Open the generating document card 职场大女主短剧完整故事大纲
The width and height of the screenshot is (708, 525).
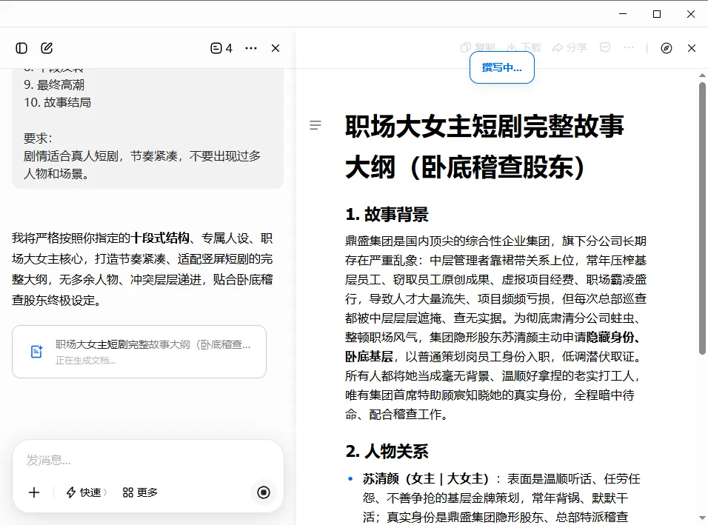139,352
